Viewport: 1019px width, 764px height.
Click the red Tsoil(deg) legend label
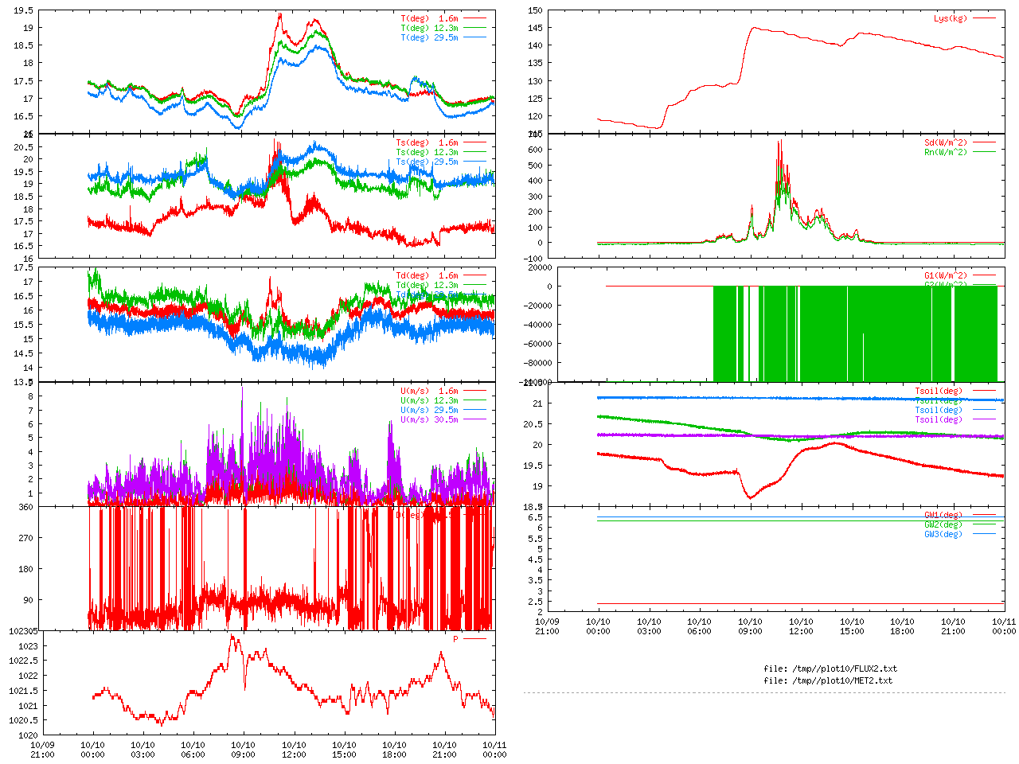[939, 391]
